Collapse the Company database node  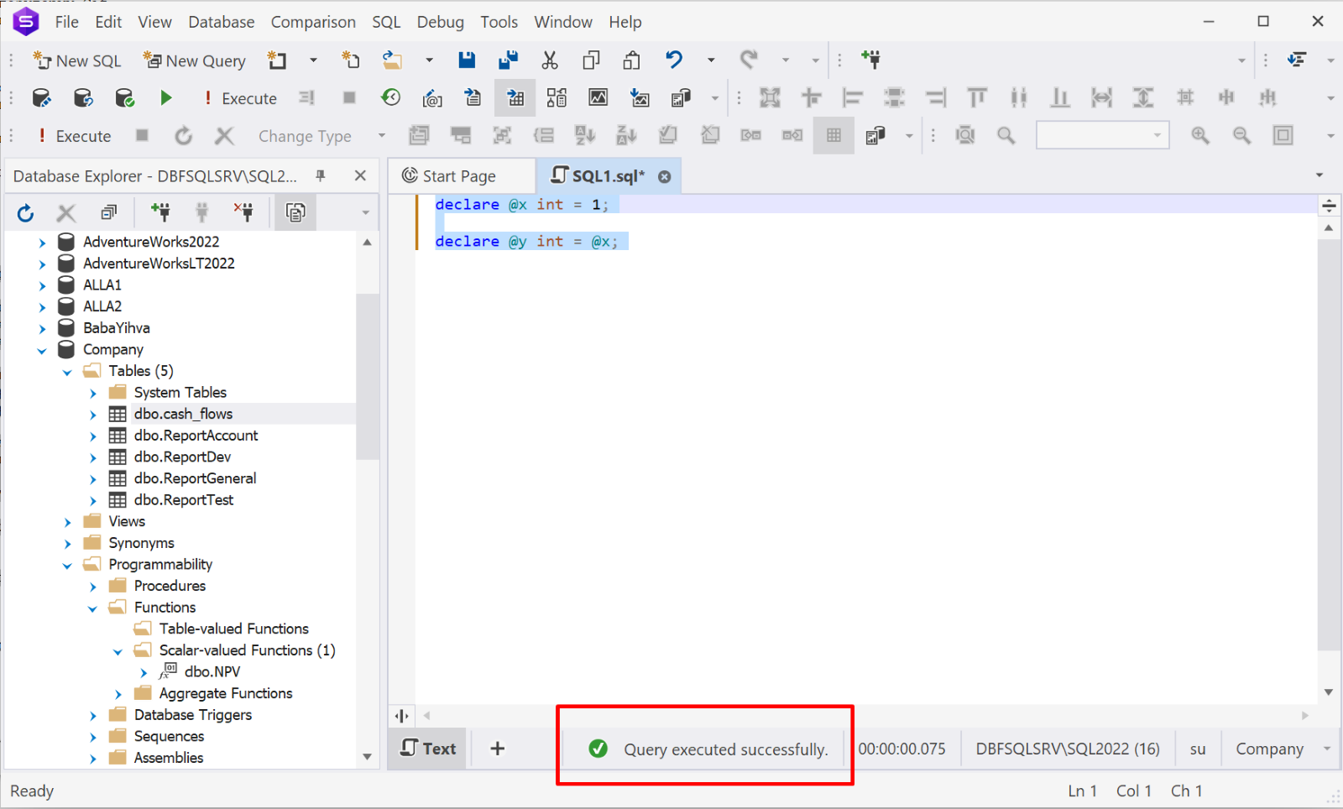tap(42, 351)
